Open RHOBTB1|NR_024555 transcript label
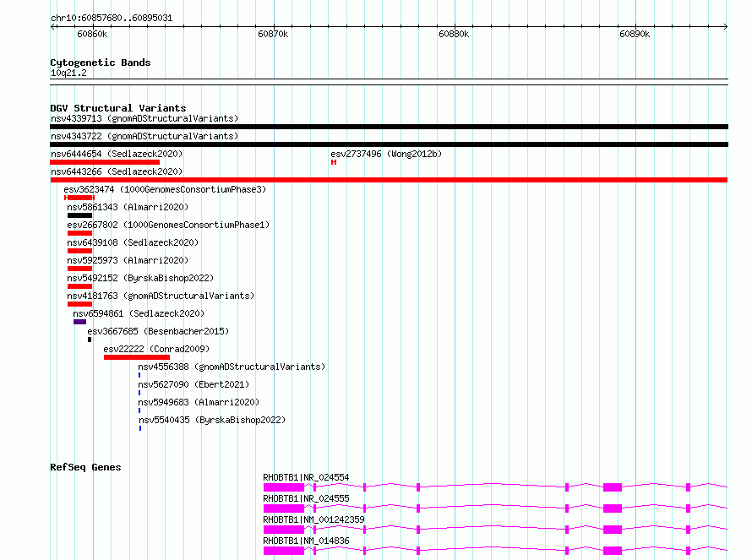Viewport: 752px width, 560px height. coord(306,498)
